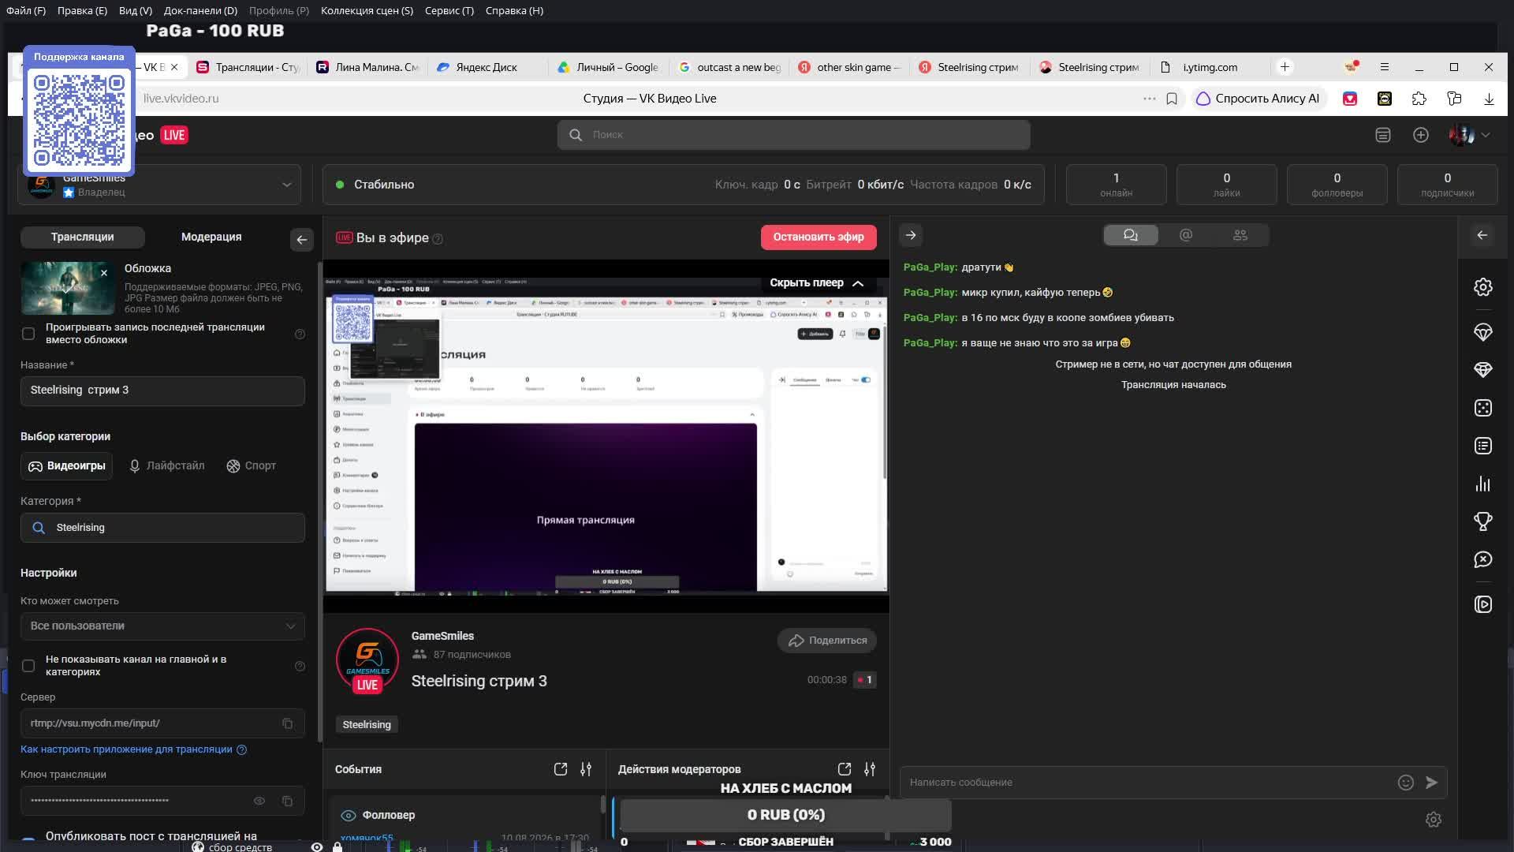The image size is (1514, 852).
Task: Open moderator actions filter settings
Action: (869, 769)
